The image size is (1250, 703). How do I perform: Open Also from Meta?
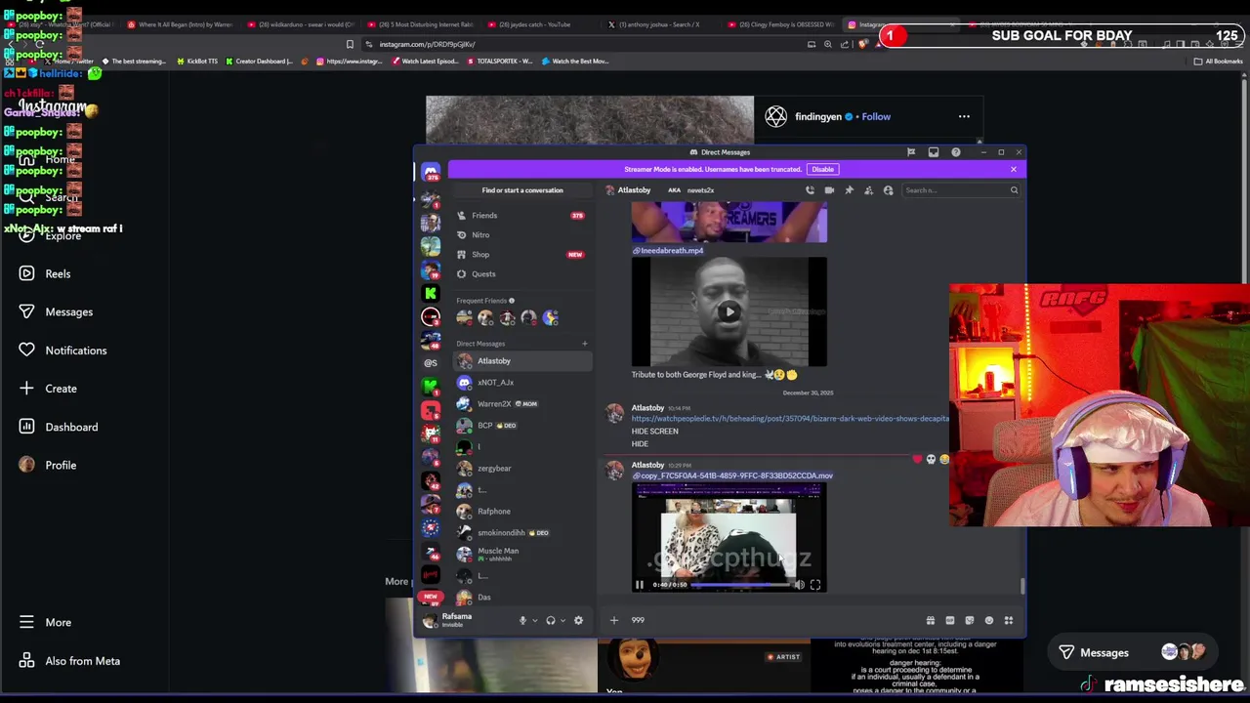click(x=69, y=661)
